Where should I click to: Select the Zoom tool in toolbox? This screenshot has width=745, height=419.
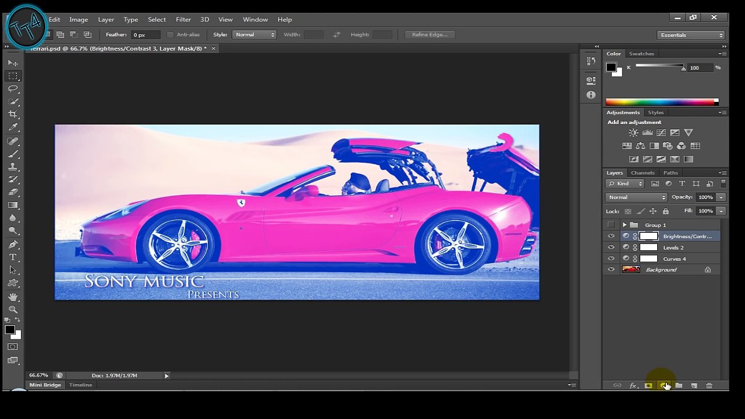(x=13, y=310)
